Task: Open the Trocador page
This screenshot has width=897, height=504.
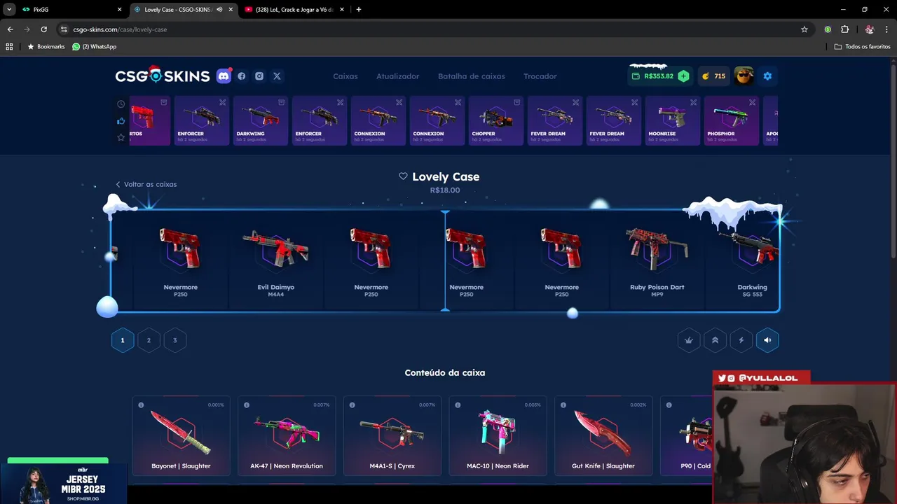Action: 540,76
